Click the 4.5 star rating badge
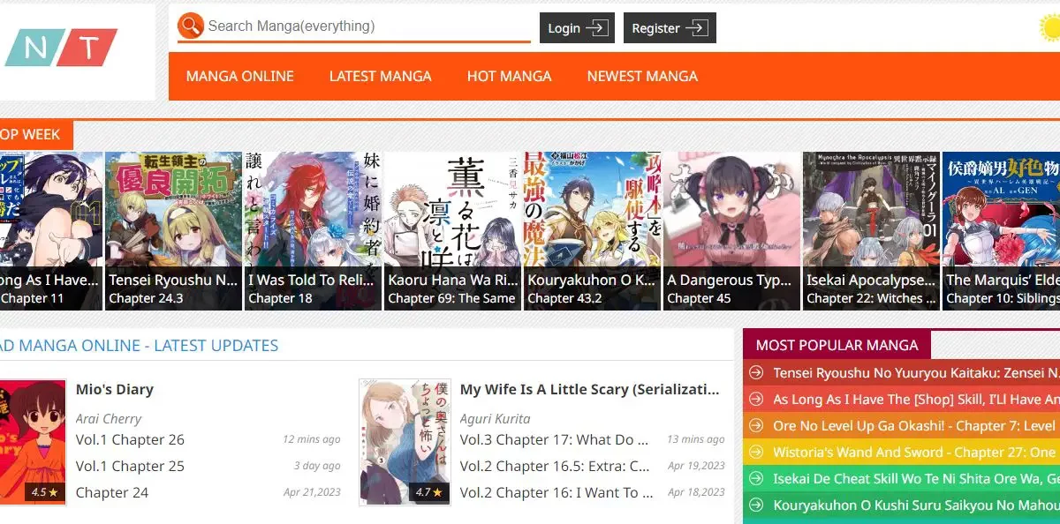 44,492
